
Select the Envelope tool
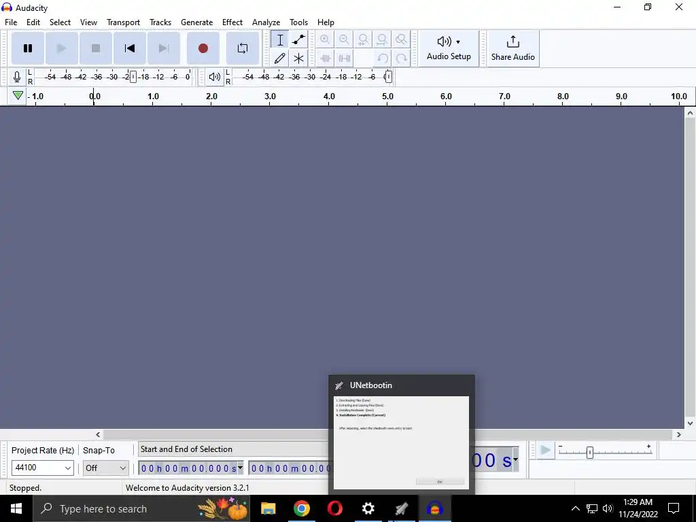coord(299,40)
